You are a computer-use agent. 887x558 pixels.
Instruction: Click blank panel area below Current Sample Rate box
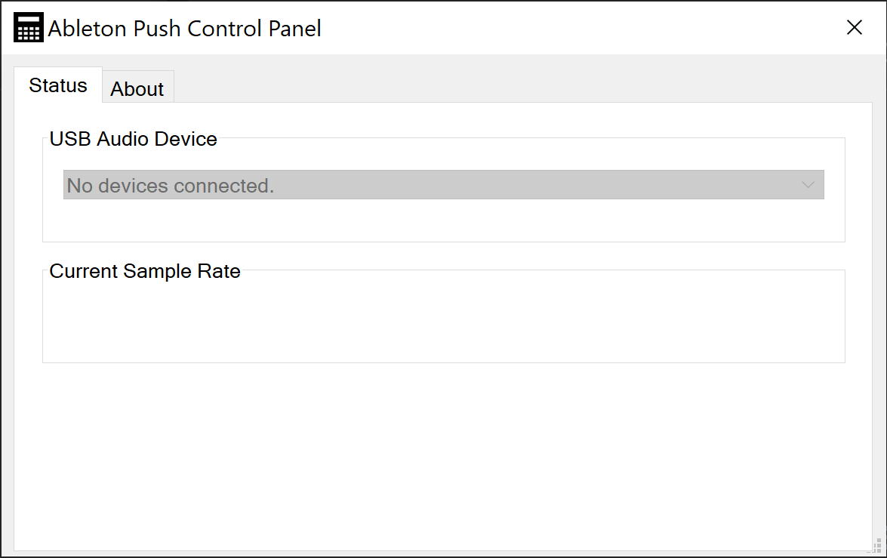point(443,453)
